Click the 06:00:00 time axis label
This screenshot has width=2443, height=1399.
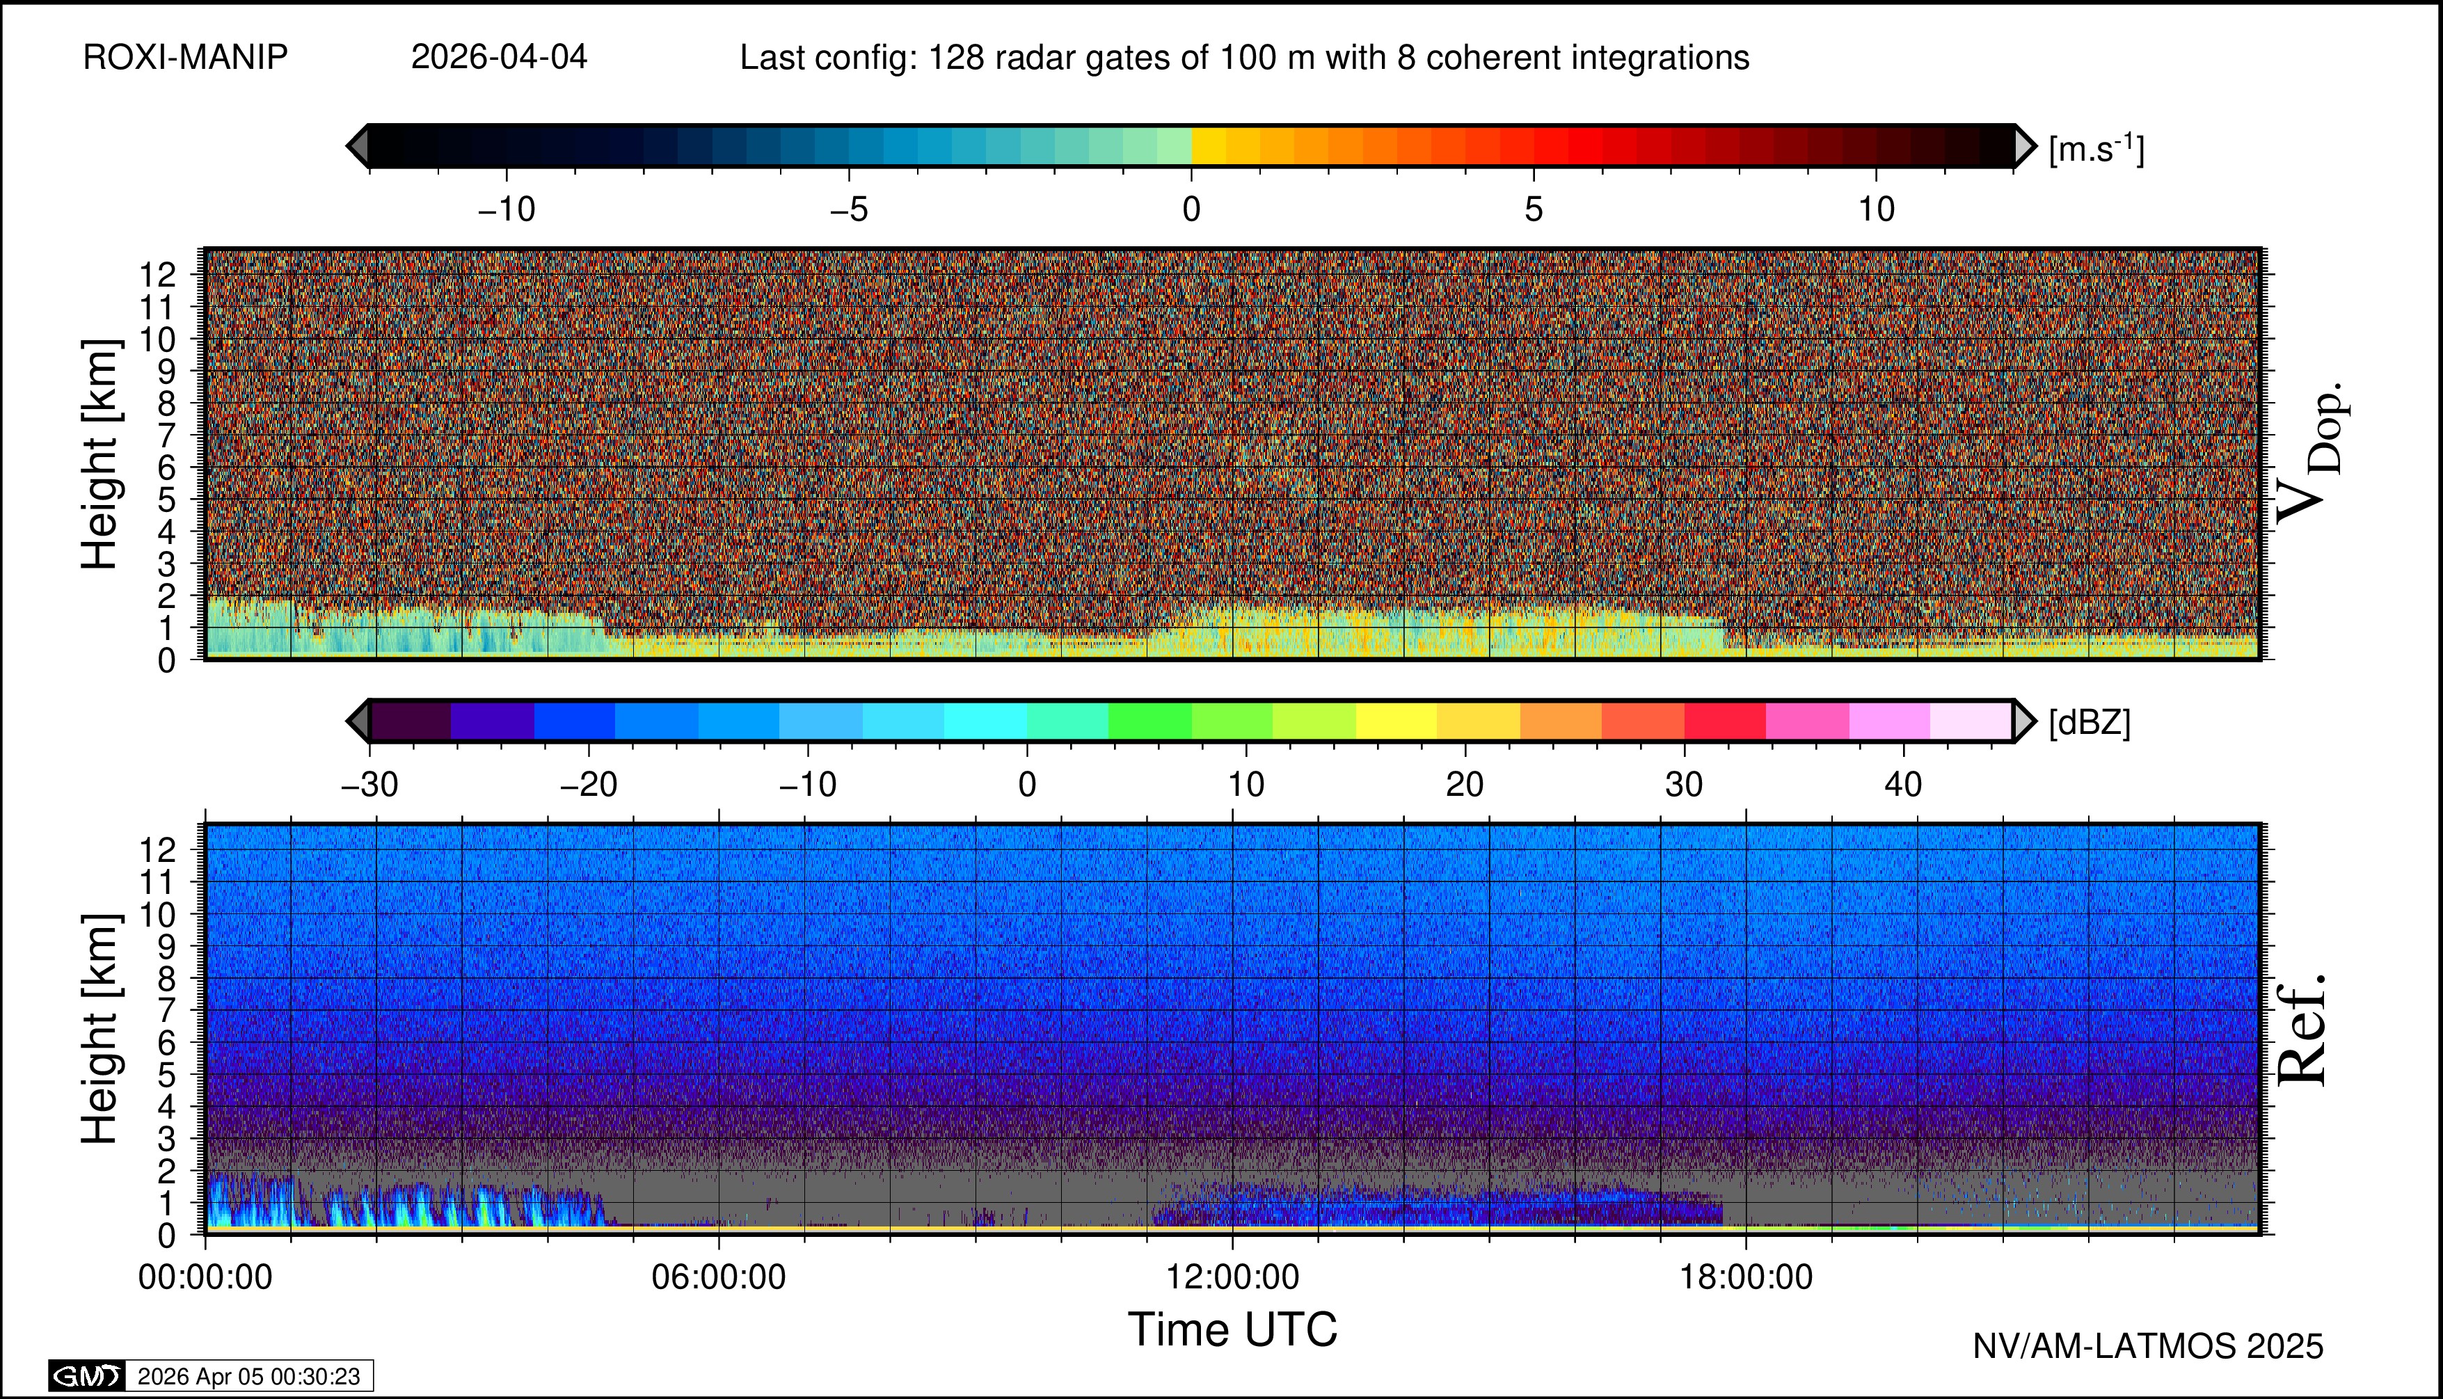(x=719, y=1278)
